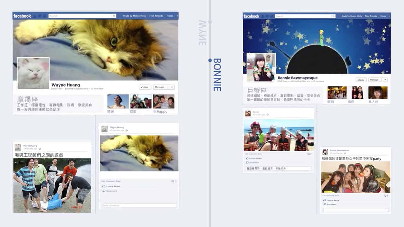Click comment bubble icon on Wayne's cat post
Screen dimensions: 404x227
tap(173, 181)
